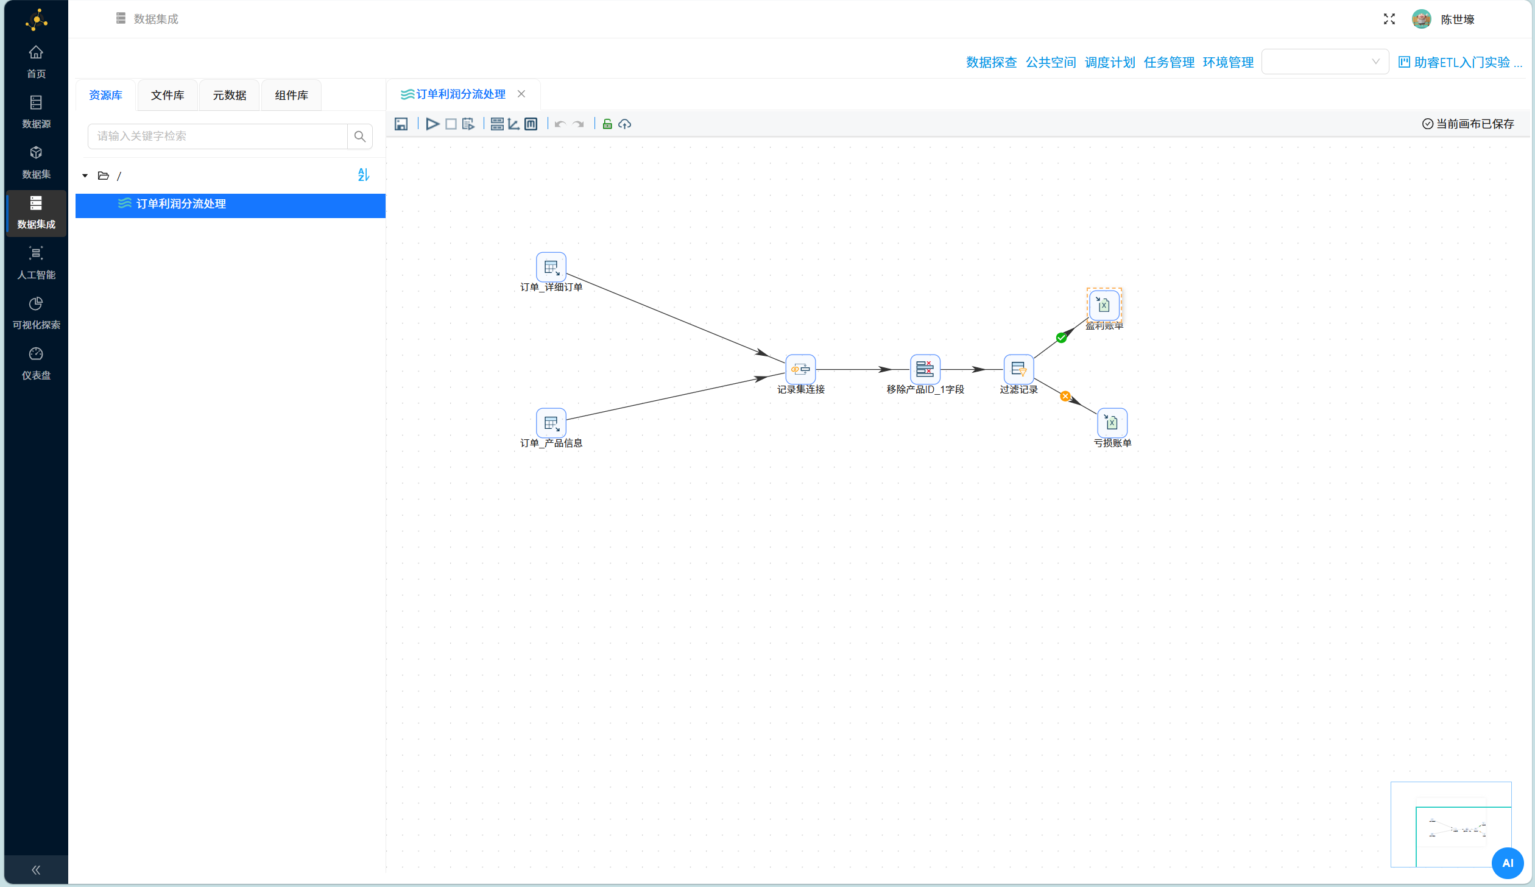Select the 盈利账单 Excel output node
The image size is (1535, 887).
(x=1104, y=305)
